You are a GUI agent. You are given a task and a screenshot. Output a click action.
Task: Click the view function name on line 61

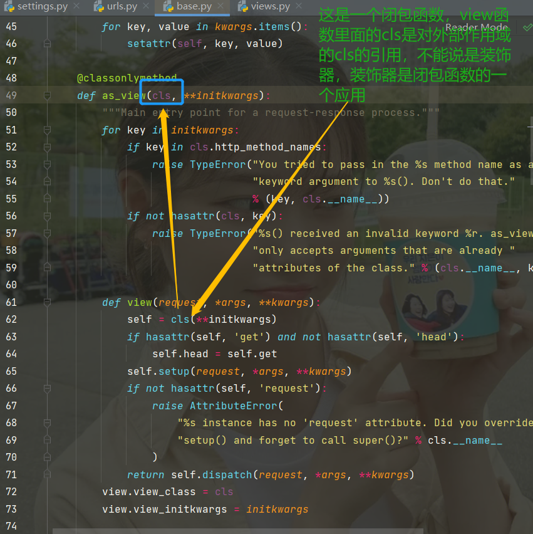point(140,302)
